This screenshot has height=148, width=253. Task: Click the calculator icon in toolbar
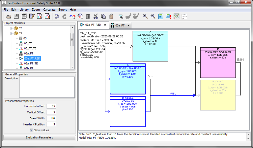pos(161,16)
